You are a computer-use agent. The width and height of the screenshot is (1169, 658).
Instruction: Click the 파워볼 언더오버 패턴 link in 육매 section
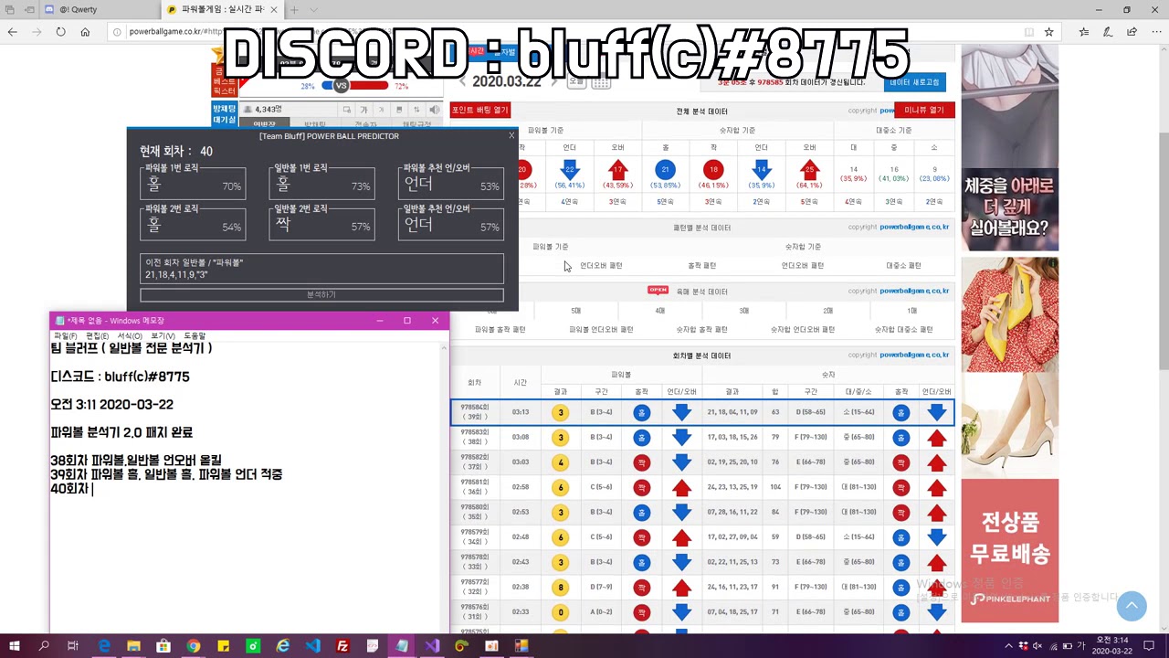tap(601, 330)
